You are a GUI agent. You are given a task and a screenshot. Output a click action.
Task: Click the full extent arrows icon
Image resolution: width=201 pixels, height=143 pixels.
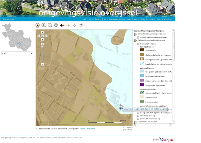pyautogui.click(x=74, y=25)
